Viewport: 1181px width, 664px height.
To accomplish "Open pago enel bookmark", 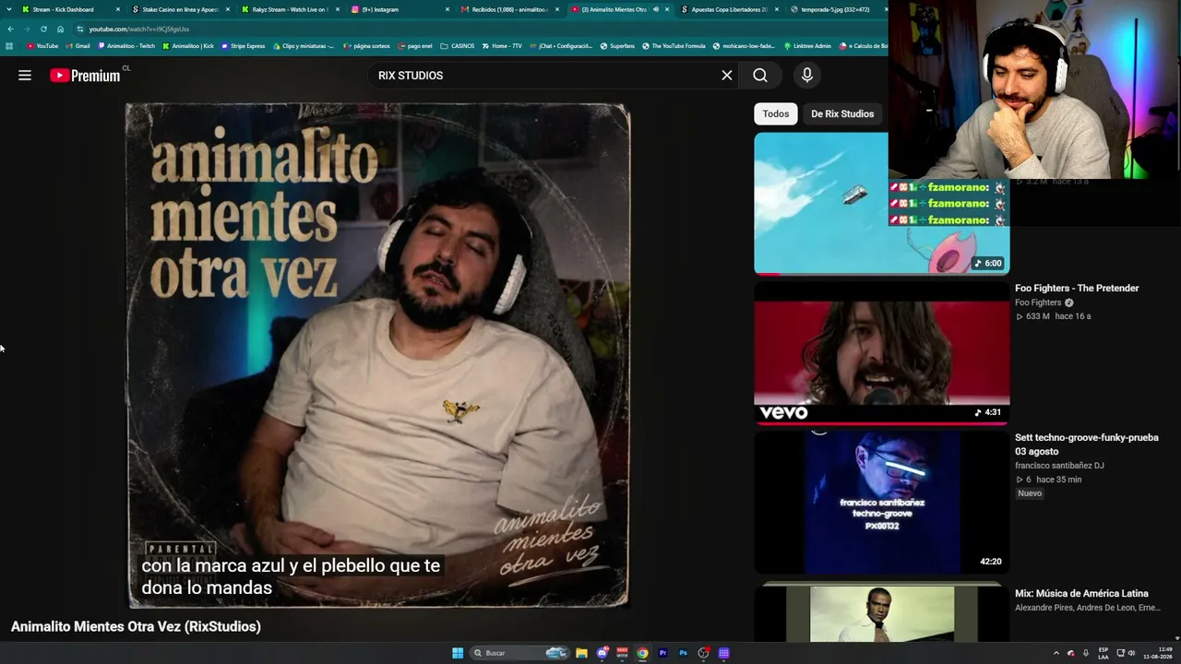I will (415, 46).
